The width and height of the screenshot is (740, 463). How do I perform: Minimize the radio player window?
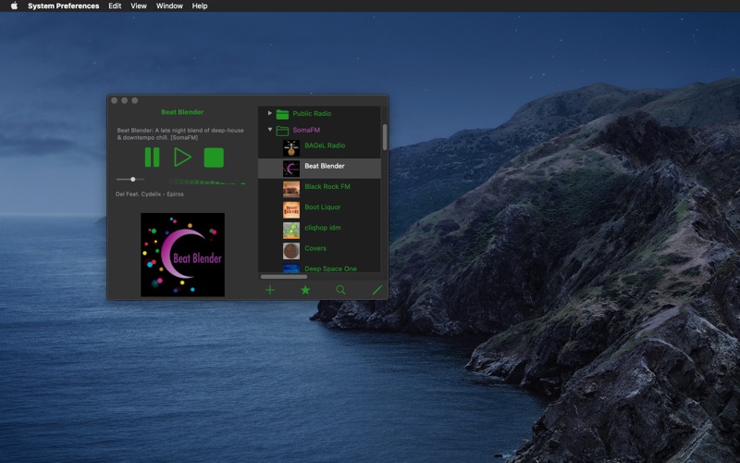pos(125,100)
